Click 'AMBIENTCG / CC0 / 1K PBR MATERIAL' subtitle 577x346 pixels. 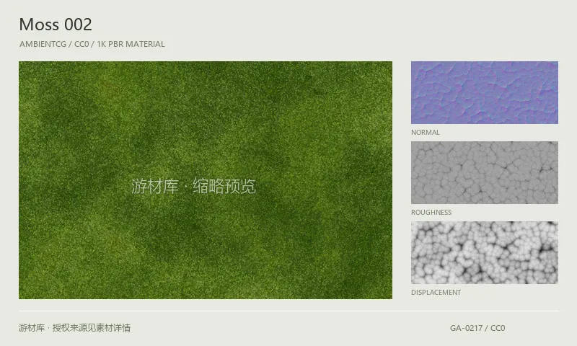coord(92,44)
